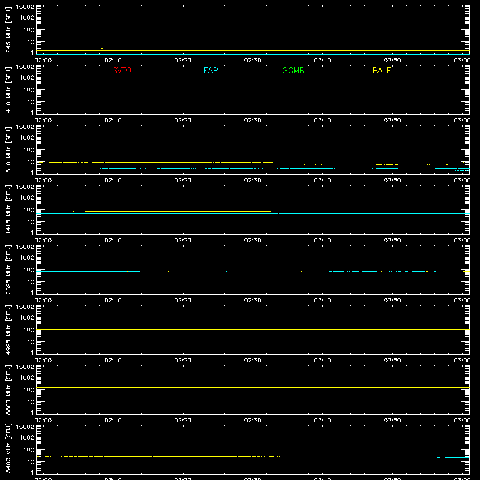Click the 02:10 tick label under 245 MHz panel

point(113,61)
